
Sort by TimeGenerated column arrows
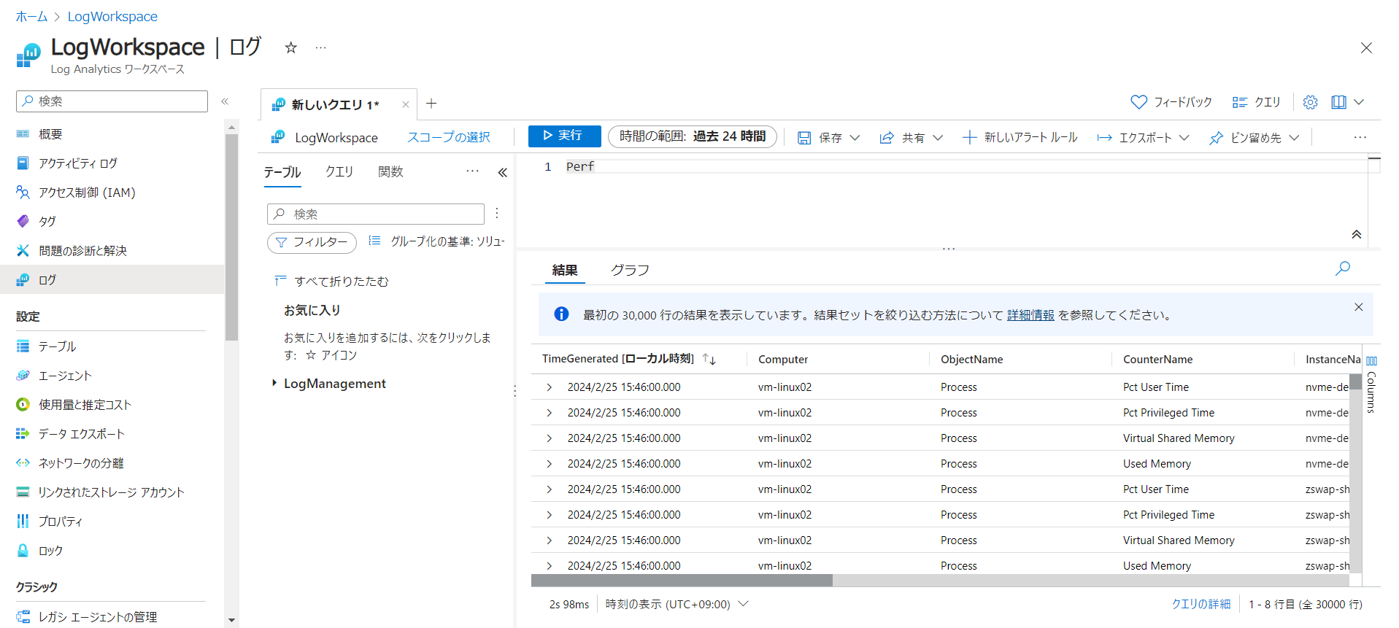click(x=709, y=359)
